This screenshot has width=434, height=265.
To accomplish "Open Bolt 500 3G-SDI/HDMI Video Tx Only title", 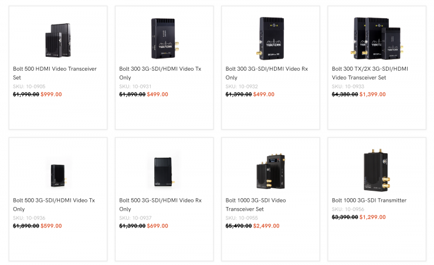I will (x=54, y=204).
